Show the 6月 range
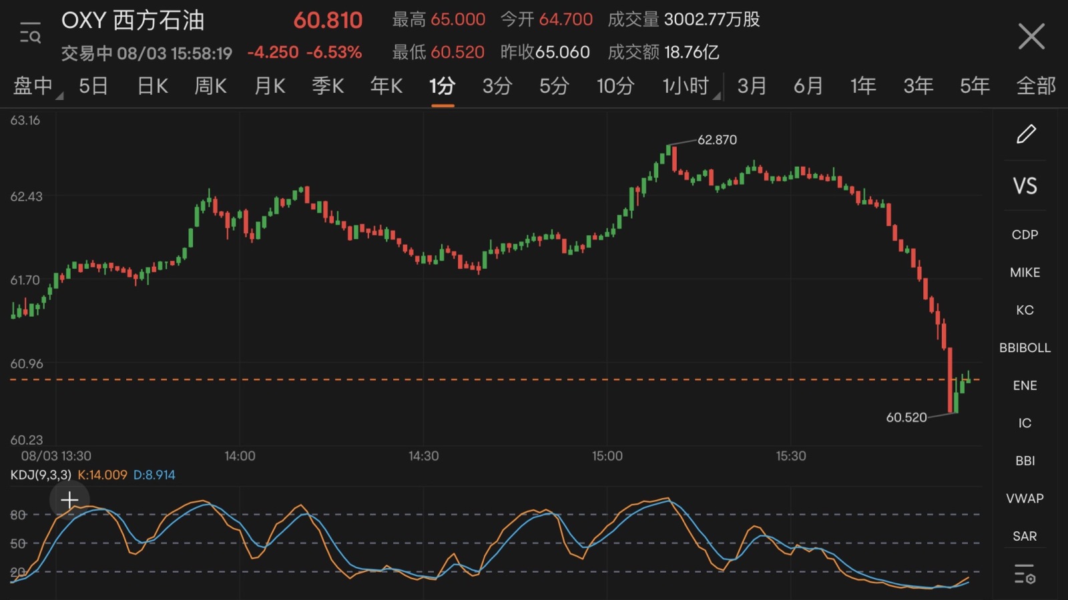 [x=808, y=86]
